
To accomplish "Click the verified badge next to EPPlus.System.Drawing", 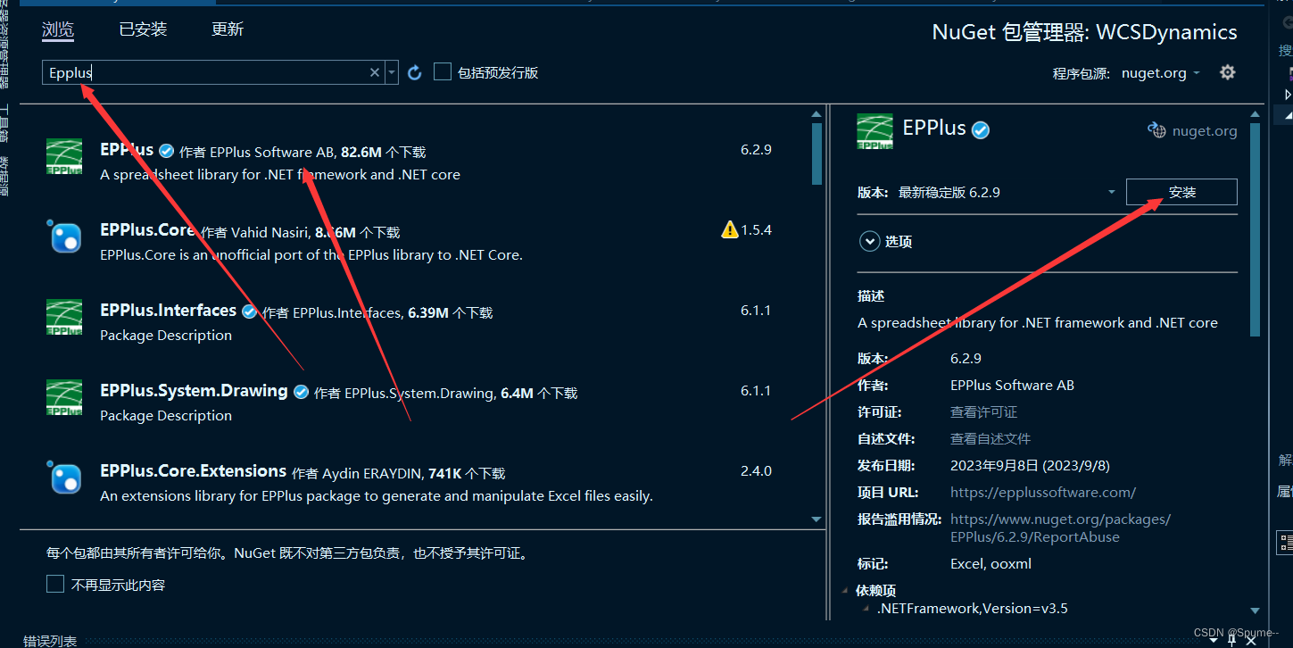I will (x=301, y=392).
